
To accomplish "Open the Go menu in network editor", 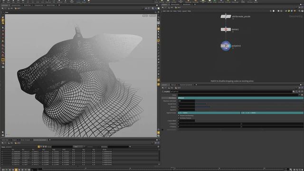I will (x=171, y=11).
